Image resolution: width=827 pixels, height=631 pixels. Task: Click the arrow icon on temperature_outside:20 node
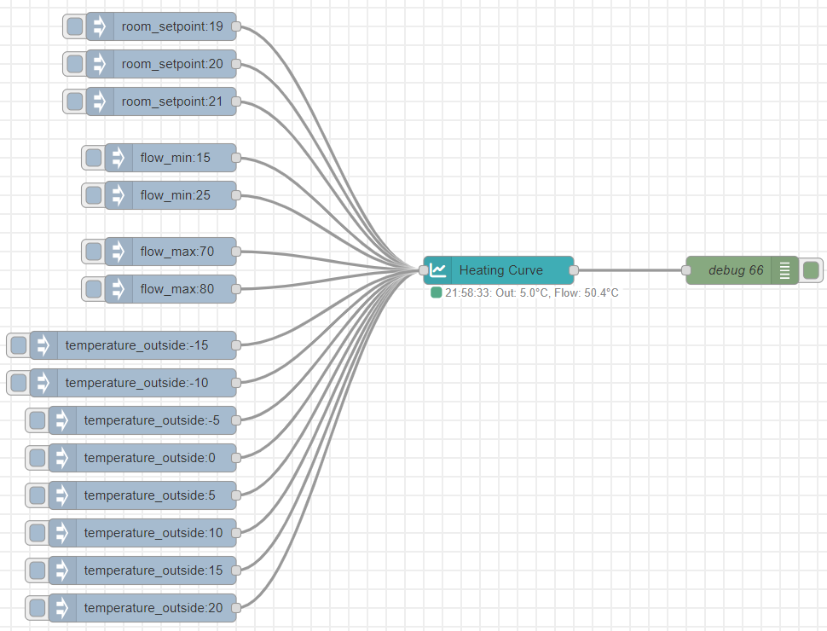click(x=62, y=608)
